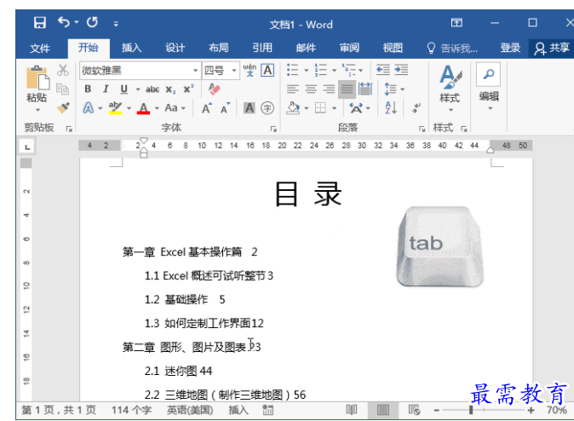Click the distributed alignment icon

(365, 89)
